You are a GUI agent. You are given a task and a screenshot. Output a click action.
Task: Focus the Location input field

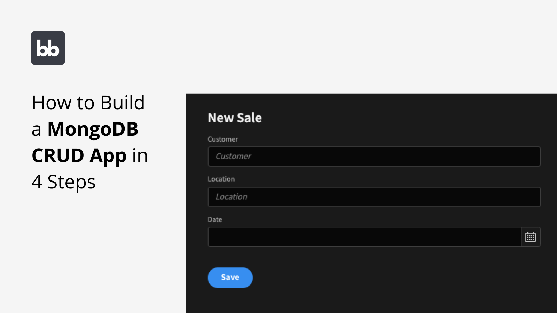click(x=374, y=197)
